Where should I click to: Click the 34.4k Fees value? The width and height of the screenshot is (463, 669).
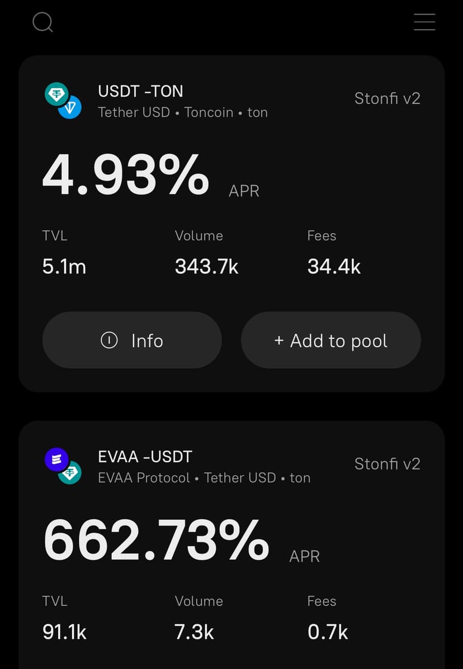click(334, 267)
